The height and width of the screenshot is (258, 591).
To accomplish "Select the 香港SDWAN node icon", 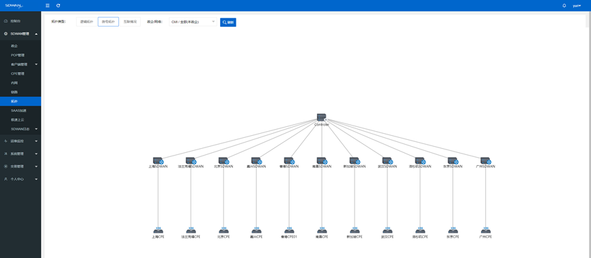I will 289,161.
